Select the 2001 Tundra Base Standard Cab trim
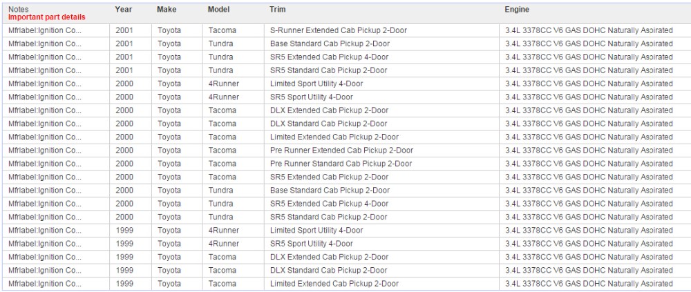This screenshot has width=691, height=292. pos(329,43)
